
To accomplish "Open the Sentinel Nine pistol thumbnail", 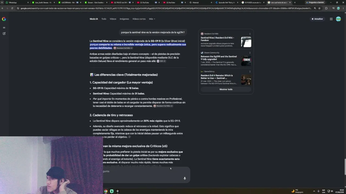I will point(246,42).
